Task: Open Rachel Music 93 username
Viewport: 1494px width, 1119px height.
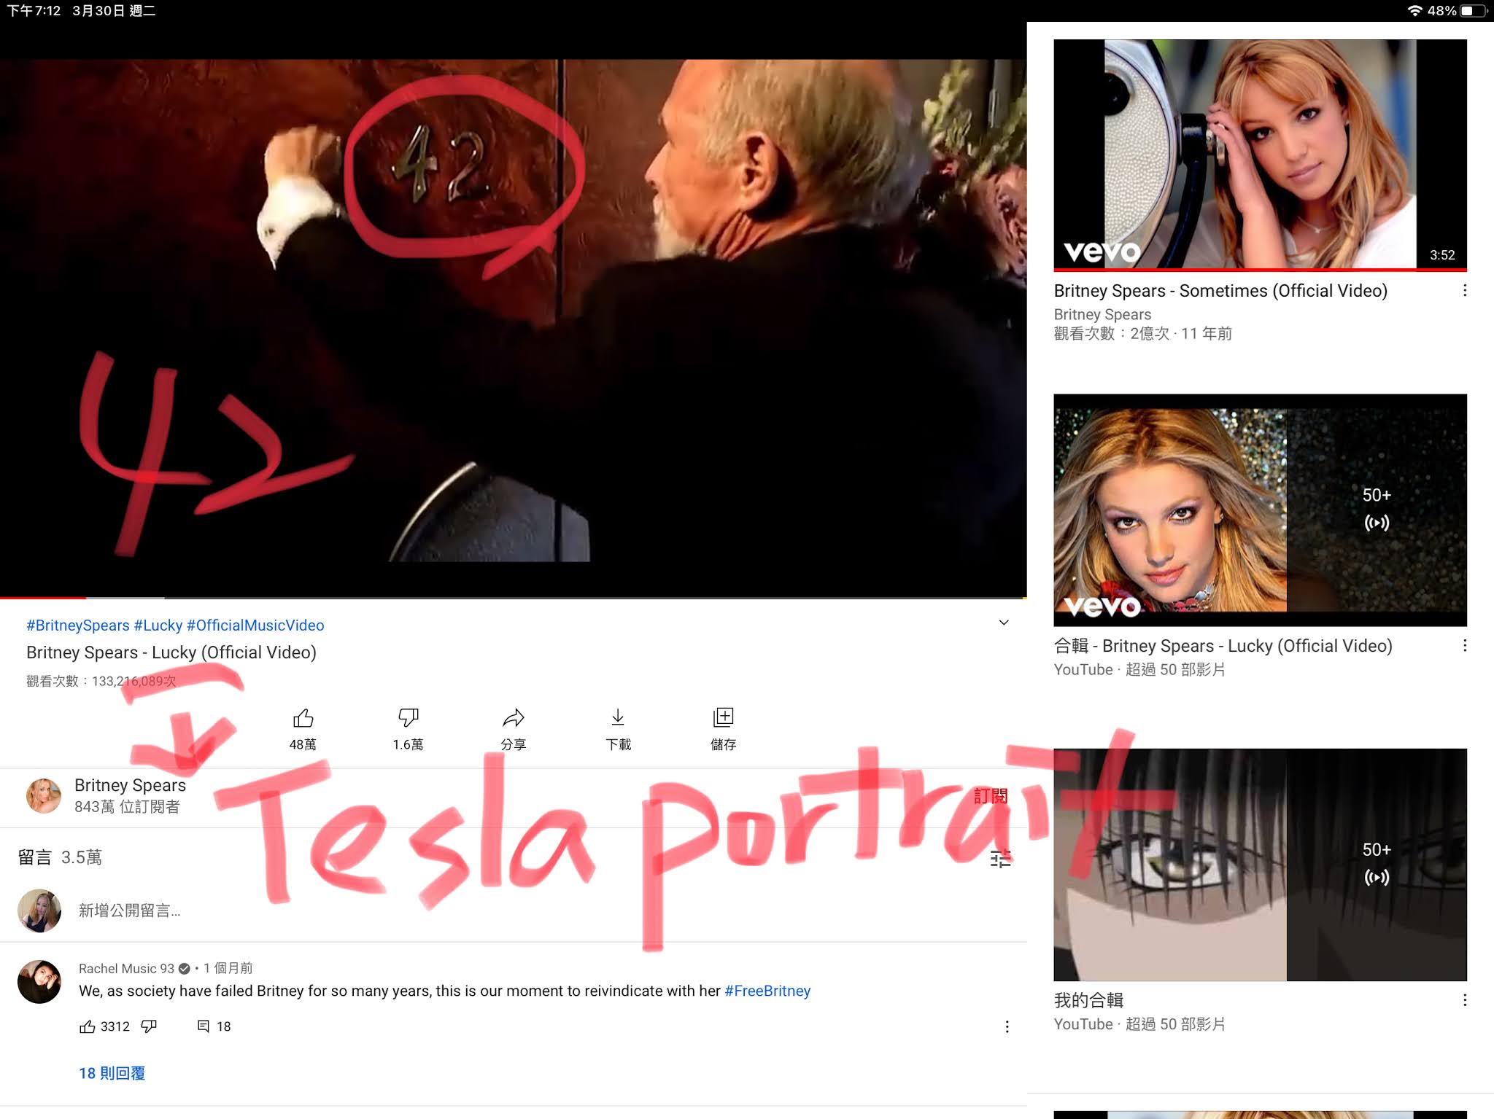Action: tap(126, 968)
